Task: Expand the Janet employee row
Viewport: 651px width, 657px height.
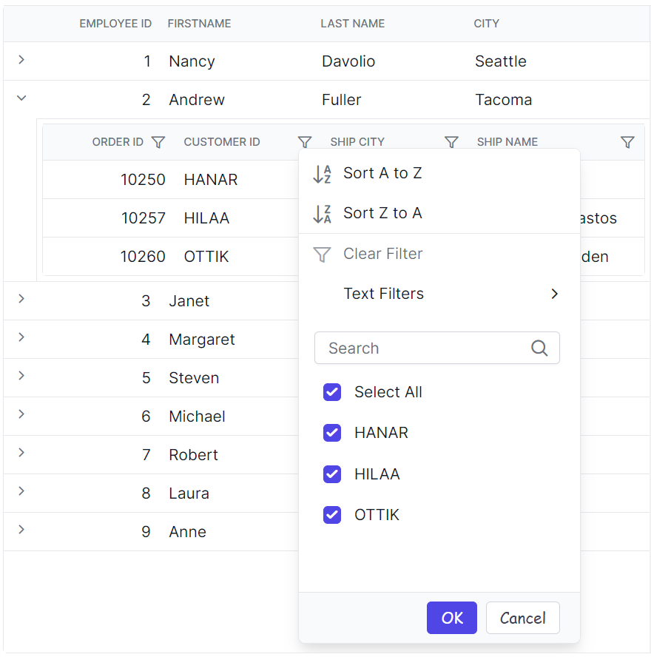Action: click(21, 299)
